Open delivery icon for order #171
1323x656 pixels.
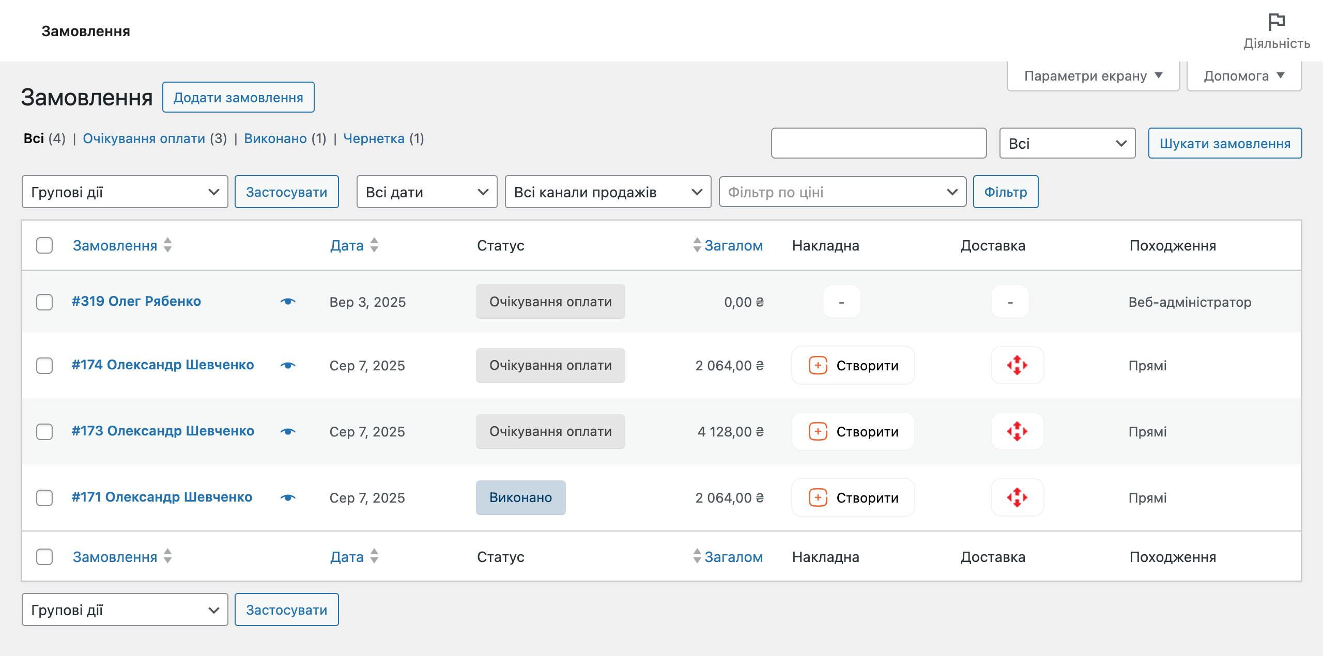pyautogui.click(x=1017, y=497)
